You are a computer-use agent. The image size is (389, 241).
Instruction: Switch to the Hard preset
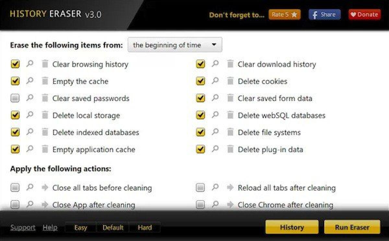145,227
